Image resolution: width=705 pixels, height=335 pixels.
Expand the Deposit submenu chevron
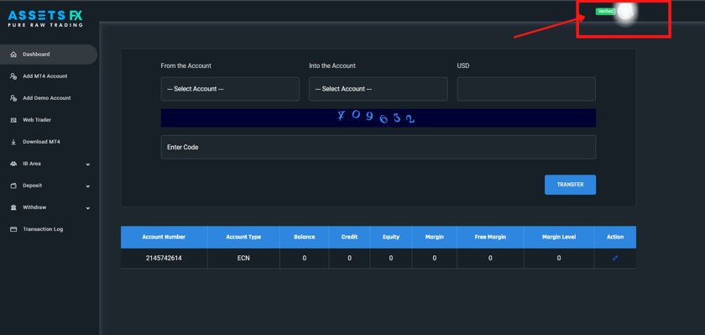tap(88, 186)
